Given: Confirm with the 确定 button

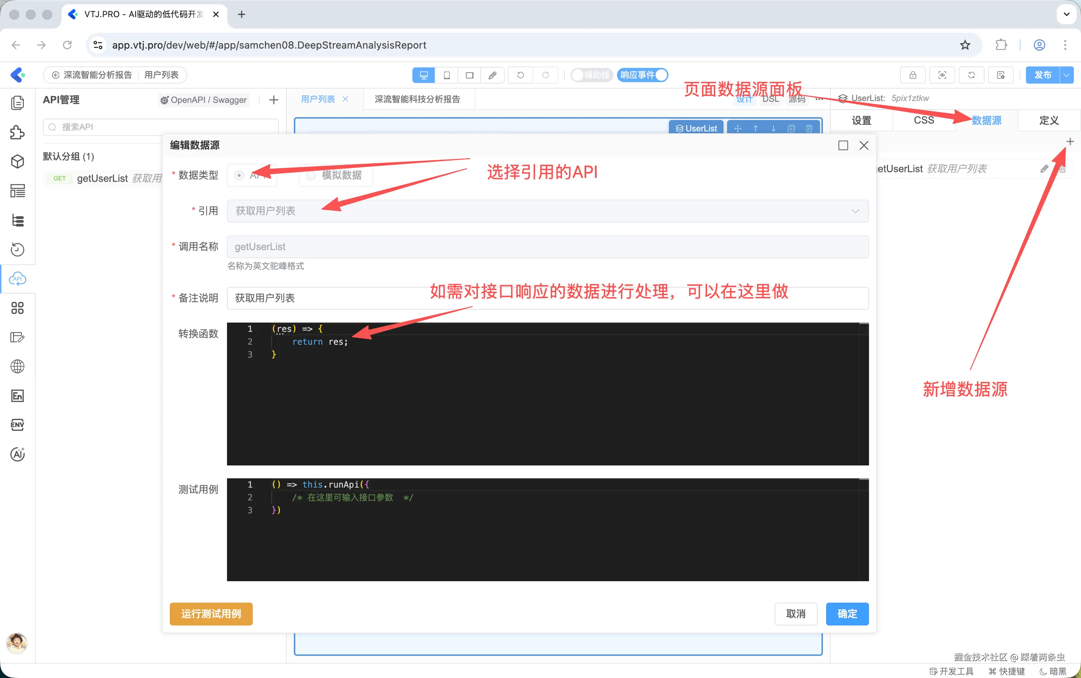Looking at the screenshot, I should [847, 613].
